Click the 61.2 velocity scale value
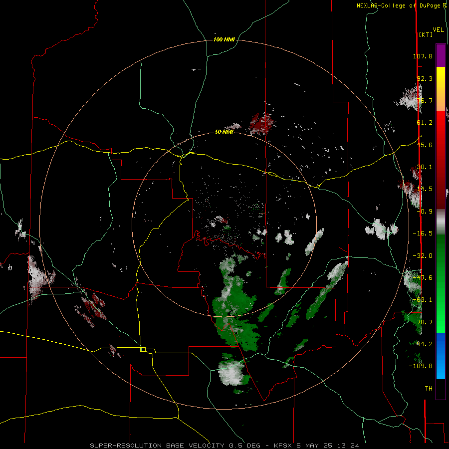 point(425,123)
